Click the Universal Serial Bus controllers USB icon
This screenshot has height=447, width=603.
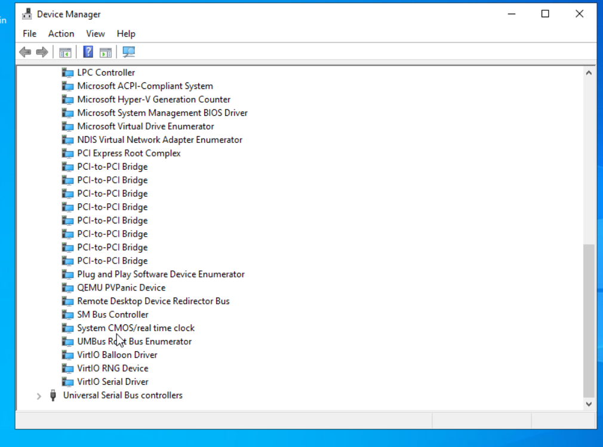click(x=53, y=396)
